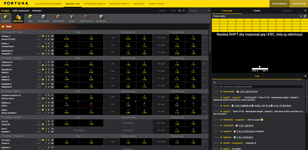Expand the Promo video arrow

coord(301,16)
